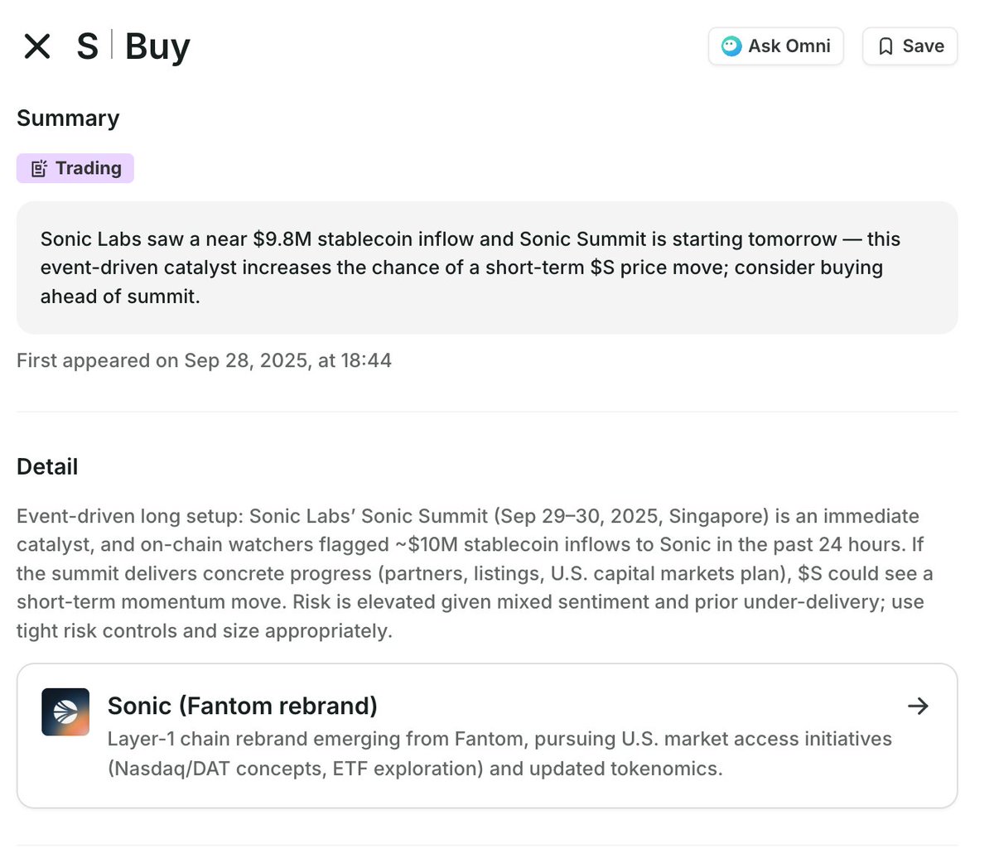Switch to the Detail section heading

click(47, 466)
